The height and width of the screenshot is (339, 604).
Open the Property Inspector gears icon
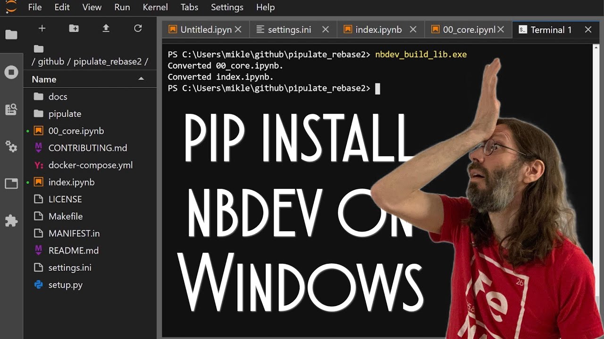pos(11,146)
